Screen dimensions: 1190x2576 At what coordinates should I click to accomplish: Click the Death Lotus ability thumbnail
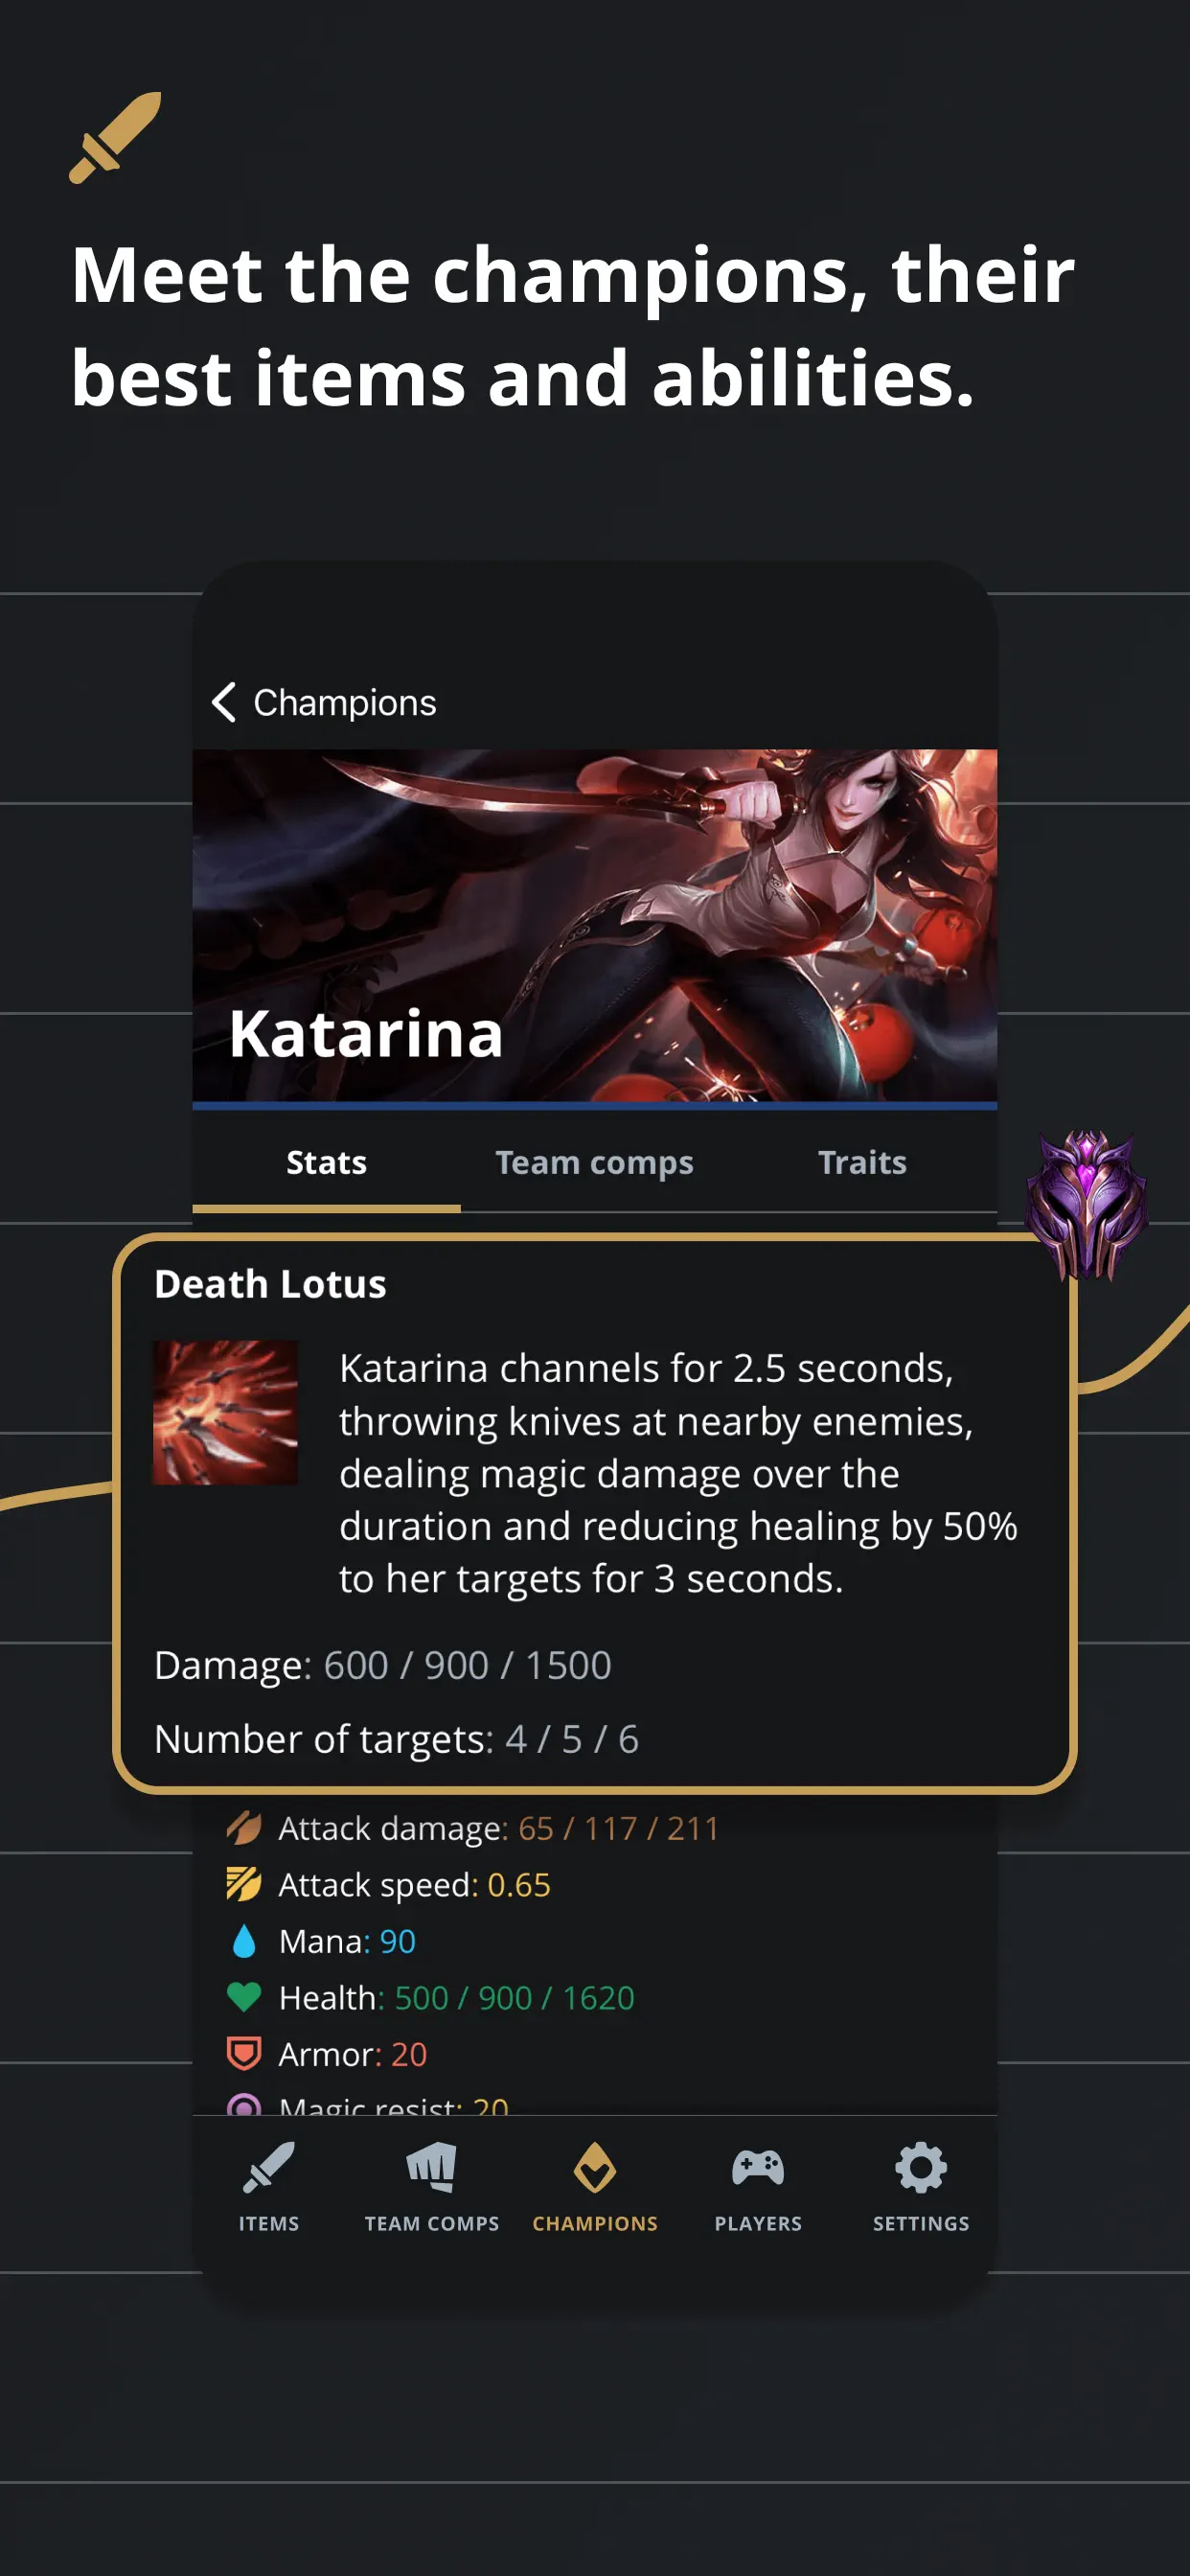tap(225, 1412)
